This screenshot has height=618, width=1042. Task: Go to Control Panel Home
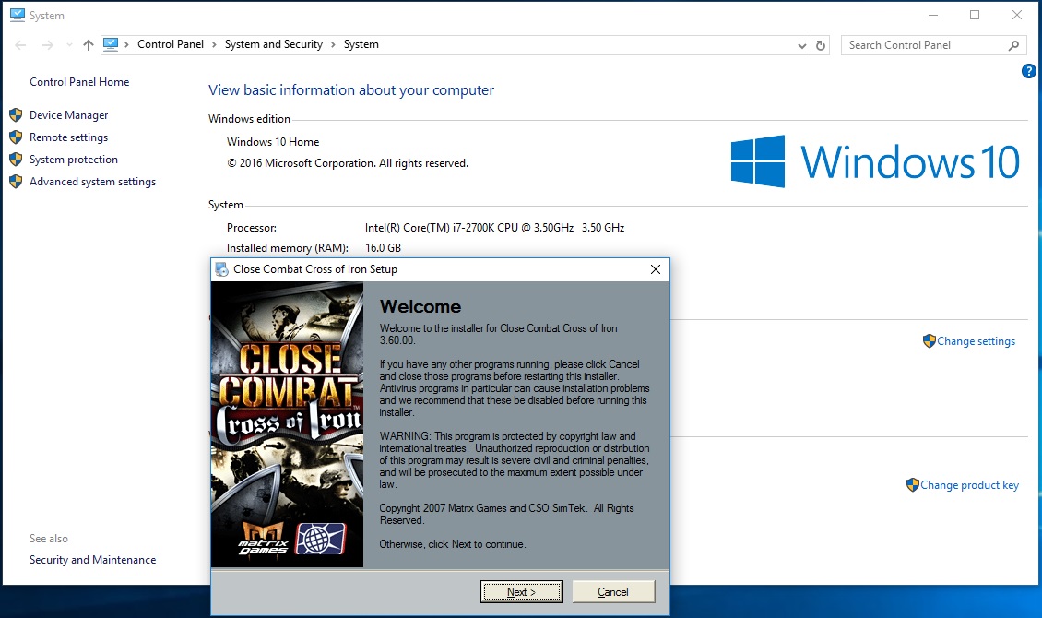point(79,82)
